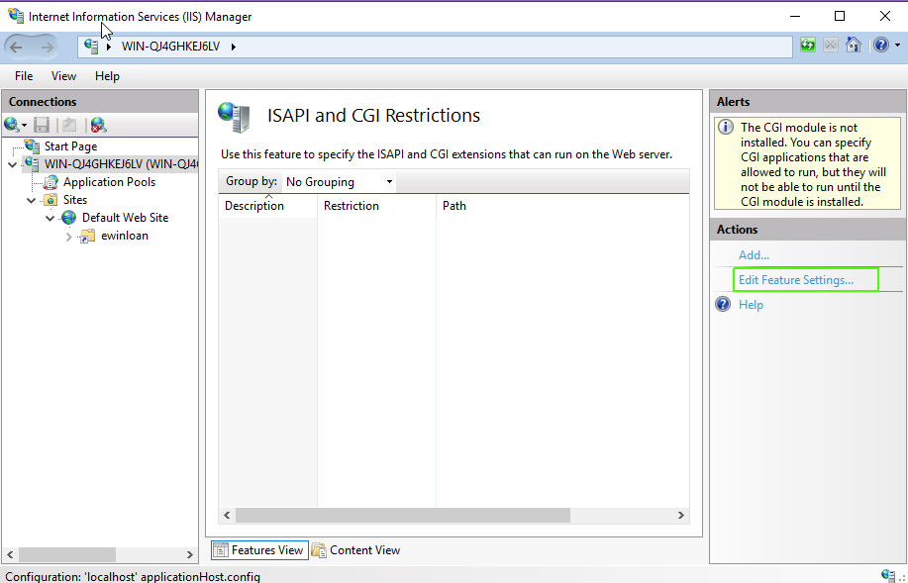908x583 pixels.
Task: Open the View menu
Action: 63,76
